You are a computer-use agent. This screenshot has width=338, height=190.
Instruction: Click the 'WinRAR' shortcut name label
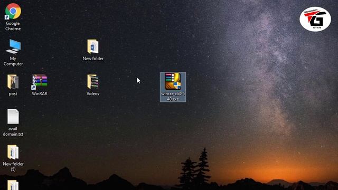coord(40,93)
